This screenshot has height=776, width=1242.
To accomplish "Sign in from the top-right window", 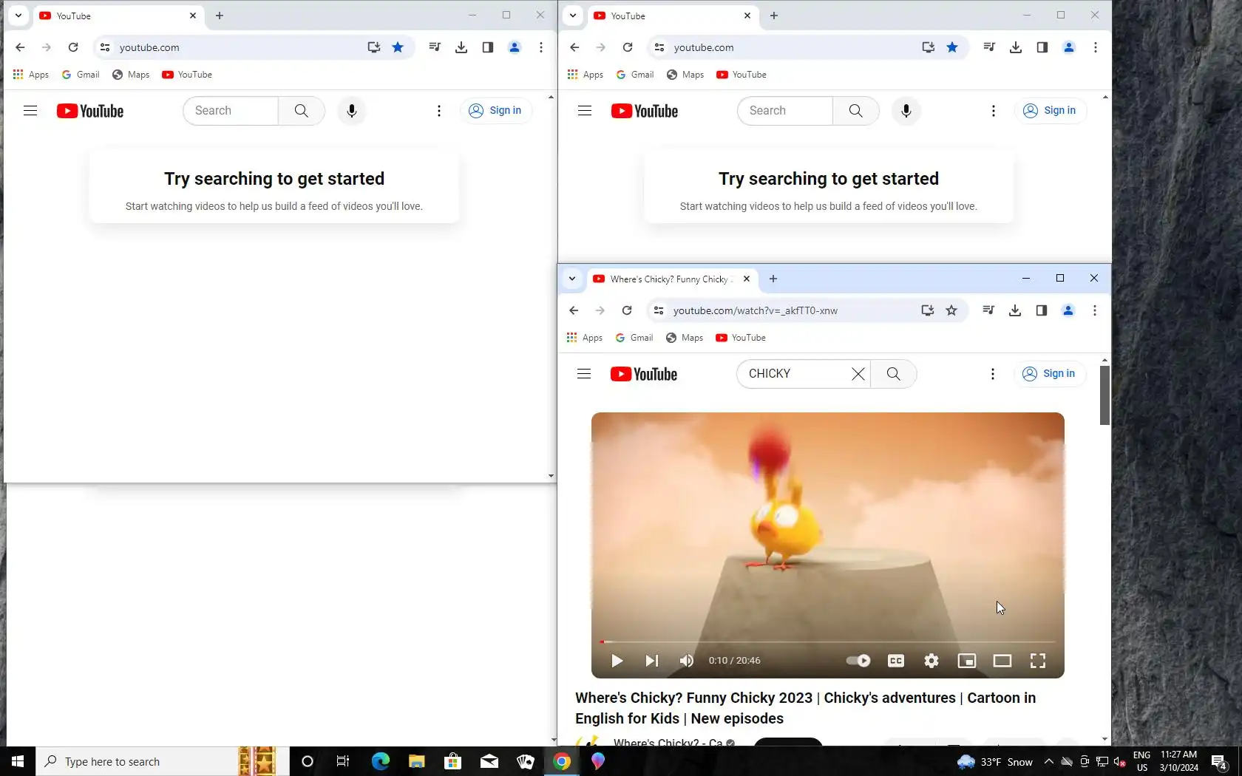I will point(1050,111).
